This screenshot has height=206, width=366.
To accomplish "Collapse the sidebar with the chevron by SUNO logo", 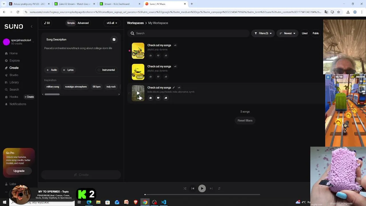I will coord(31,27).
